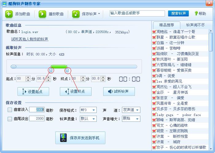Click the cart icon beside 张芸京 - 偏爱
215x153 pixels.
pos(154,98)
